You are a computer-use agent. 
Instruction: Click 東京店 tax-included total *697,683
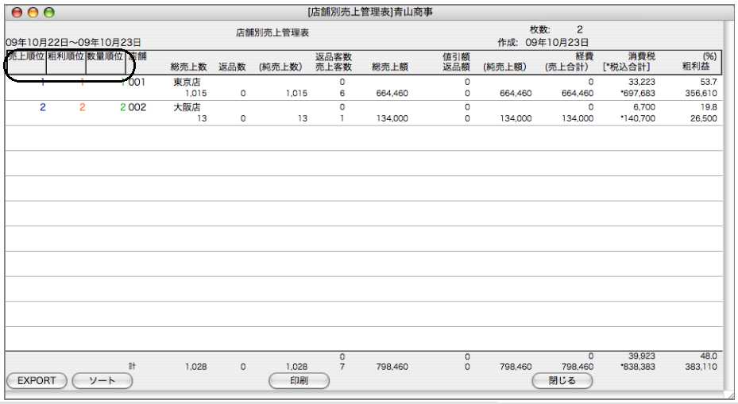click(638, 93)
